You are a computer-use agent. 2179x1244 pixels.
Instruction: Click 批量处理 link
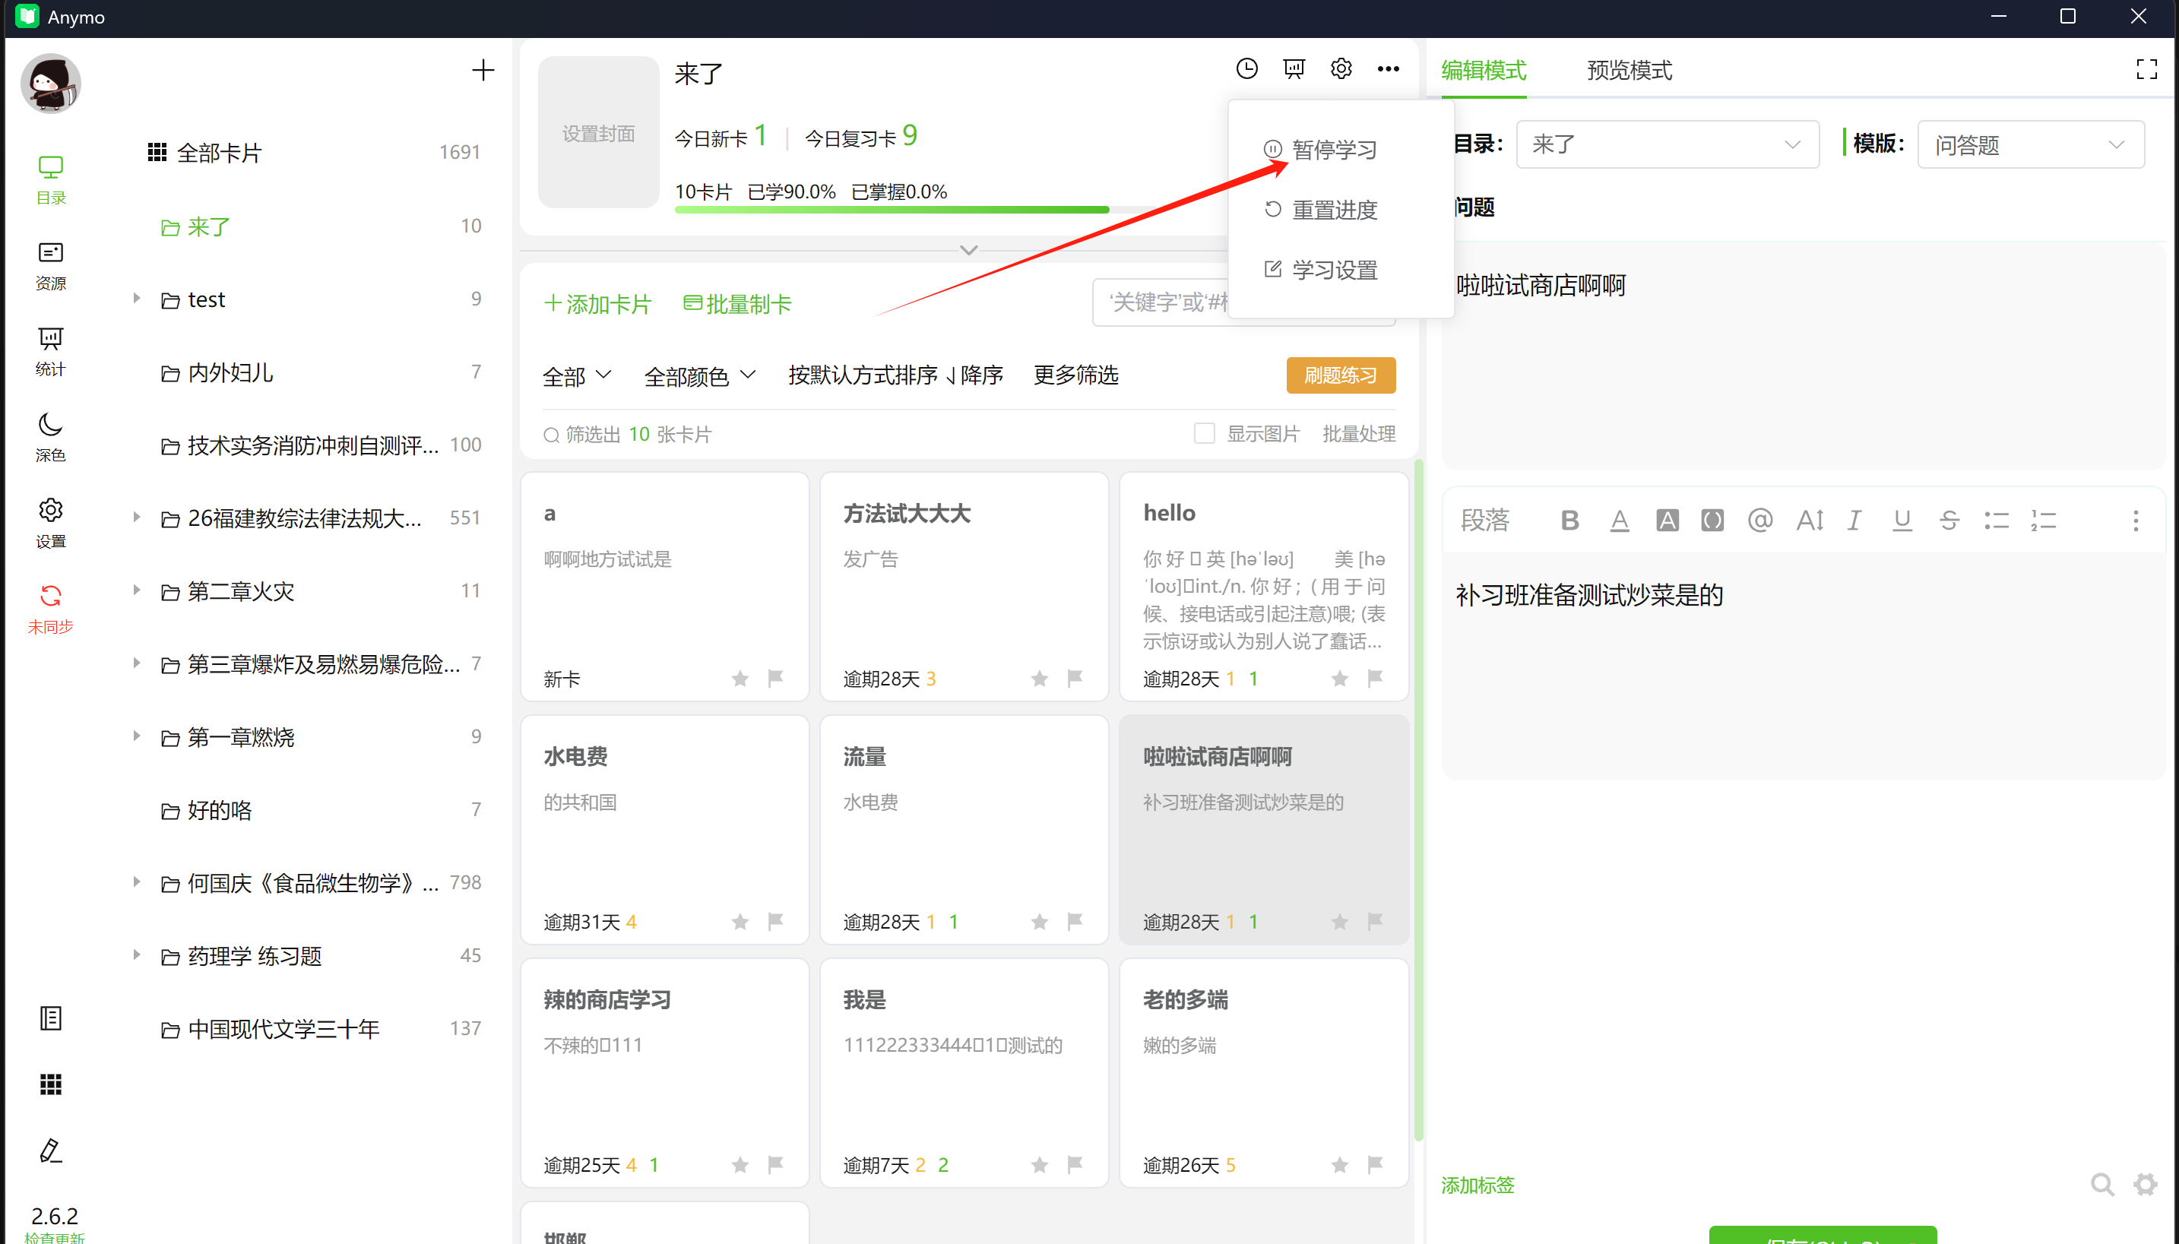(x=1359, y=433)
